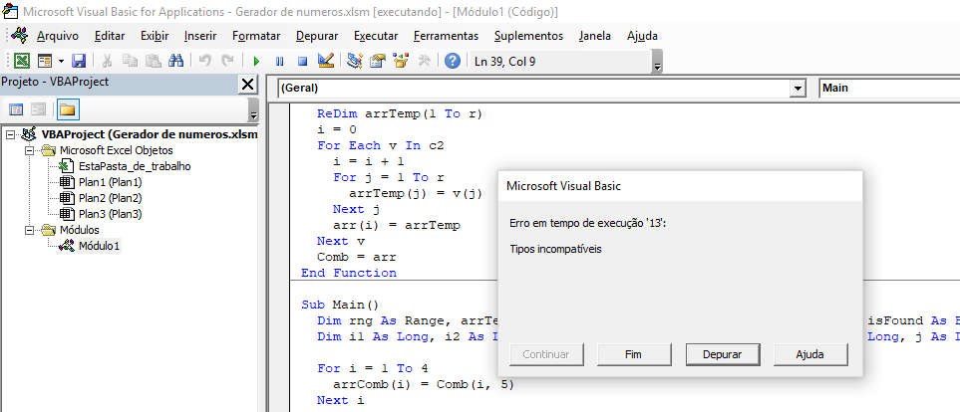Image resolution: width=960 pixels, height=412 pixels.
Task: Click the Cut scissors icon
Action: [x=107, y=61]
